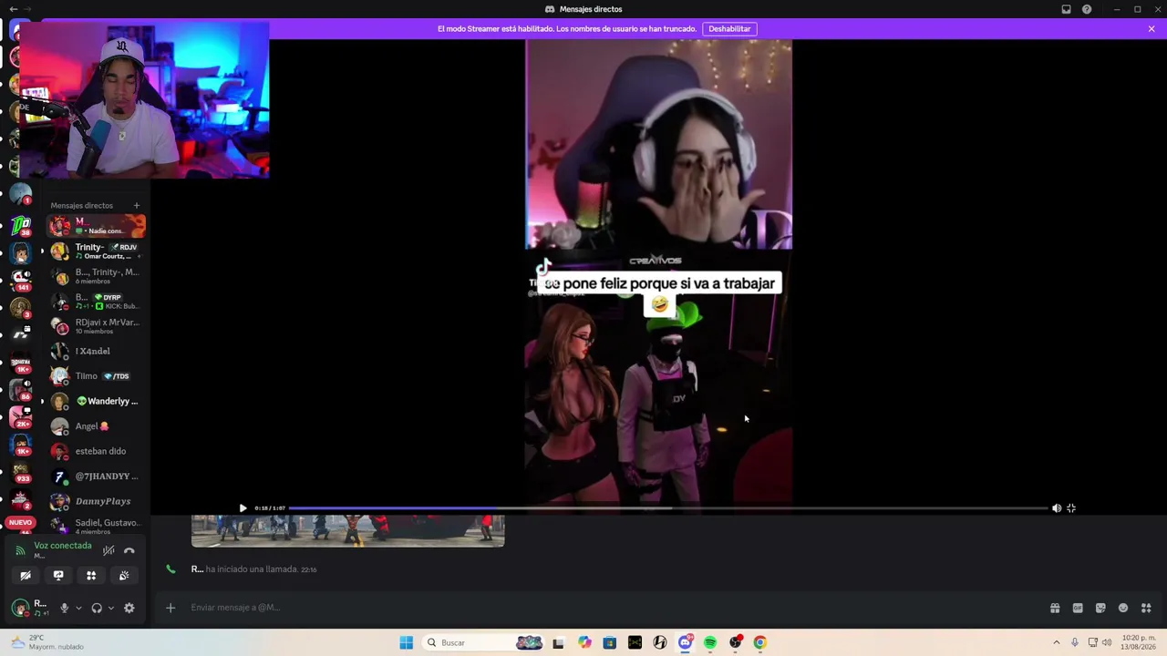Open the Trinity- direct message
The image size is (1167, 656).
click(x=97, y=251)
